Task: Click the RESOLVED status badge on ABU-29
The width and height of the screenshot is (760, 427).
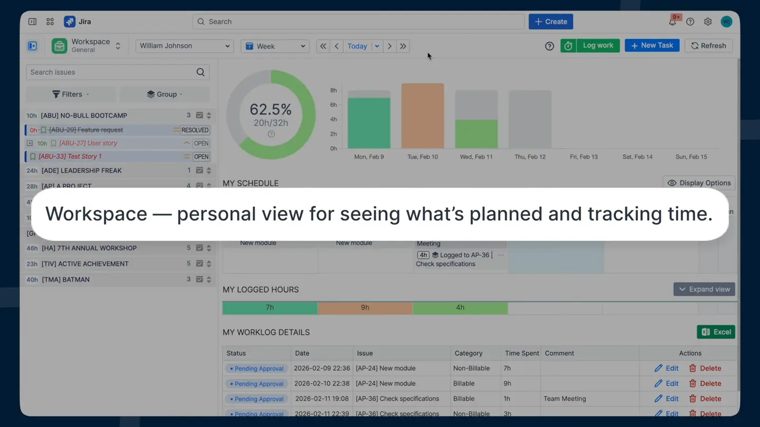Action: point(195,130)
